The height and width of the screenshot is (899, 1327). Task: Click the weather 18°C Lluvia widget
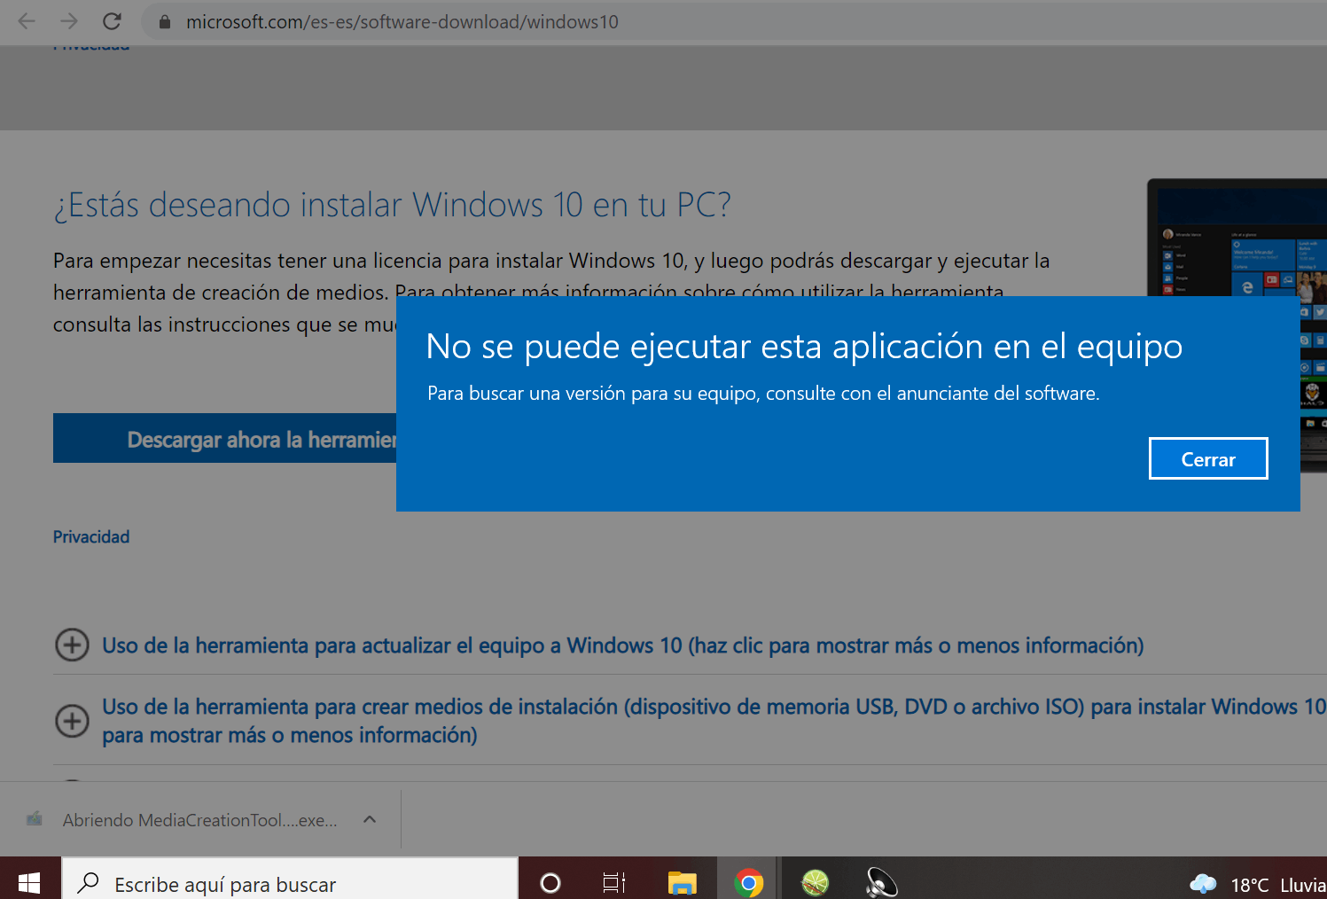1258,884
